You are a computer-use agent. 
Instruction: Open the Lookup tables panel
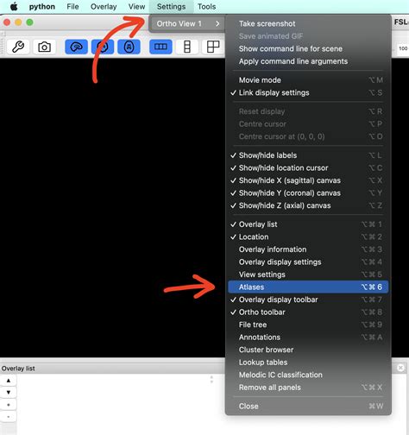pyautogui.click(x=308, y=362)
